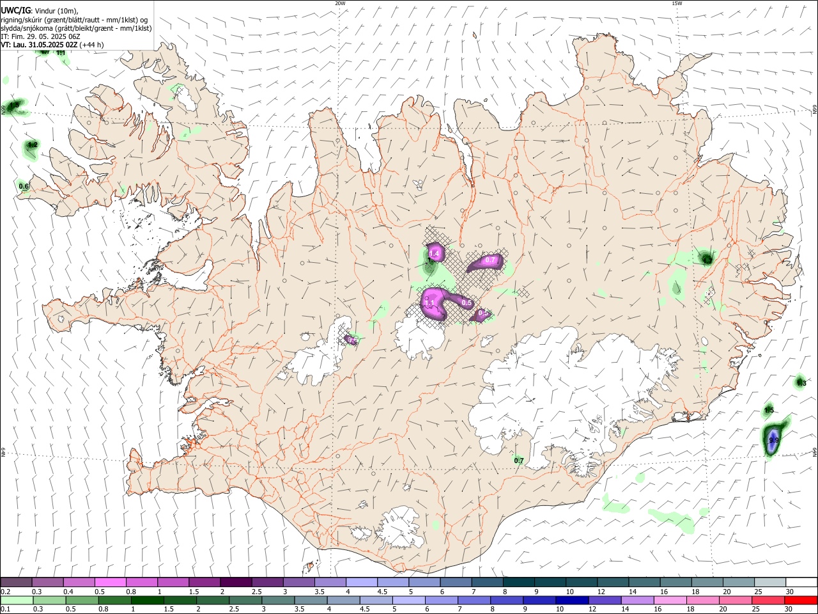The image size is (818, 614).
Task: Select the dark green 1 swatch in the rain scale
Action: (x=147, y=600)
